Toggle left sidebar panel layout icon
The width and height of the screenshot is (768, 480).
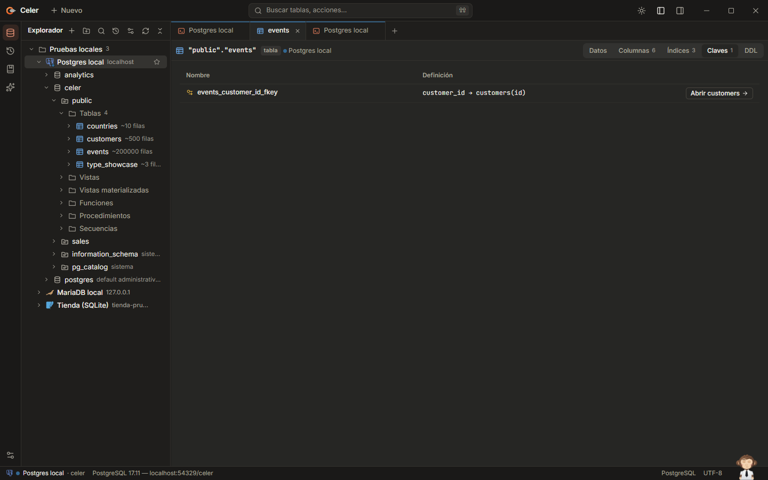[x=661, y=11]
